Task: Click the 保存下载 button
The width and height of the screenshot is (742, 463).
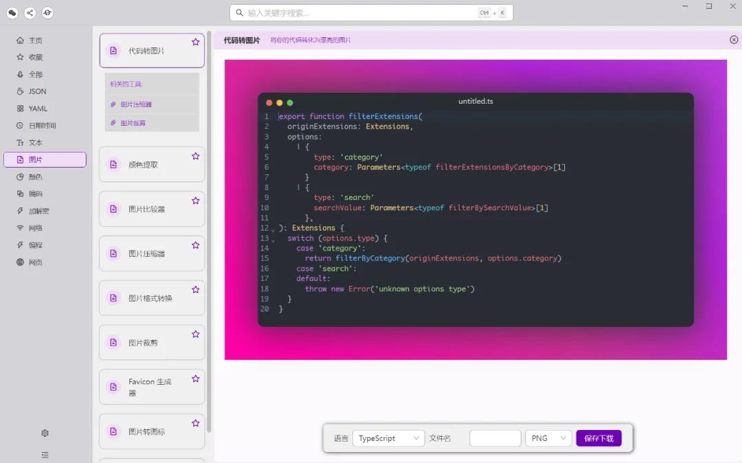Action: [x=598, y=438]
